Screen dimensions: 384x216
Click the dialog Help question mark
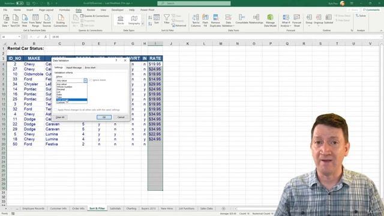116,60
